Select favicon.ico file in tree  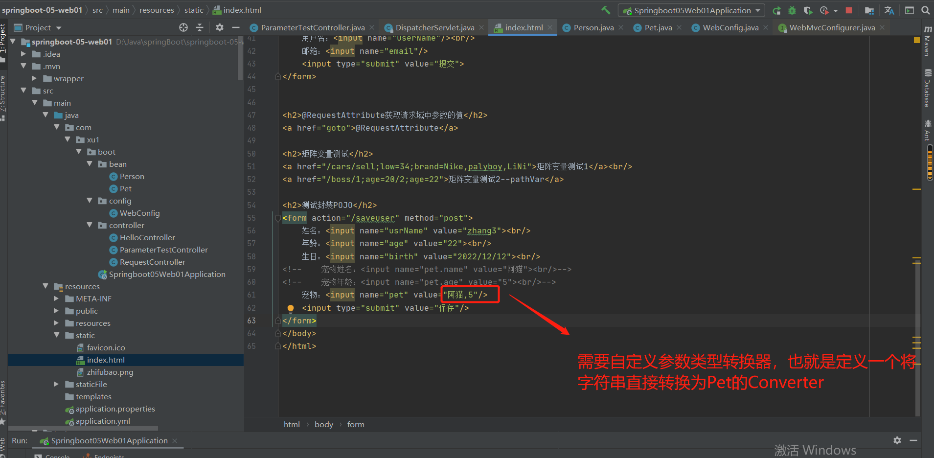pyautogui.click(x=106, y=347)
